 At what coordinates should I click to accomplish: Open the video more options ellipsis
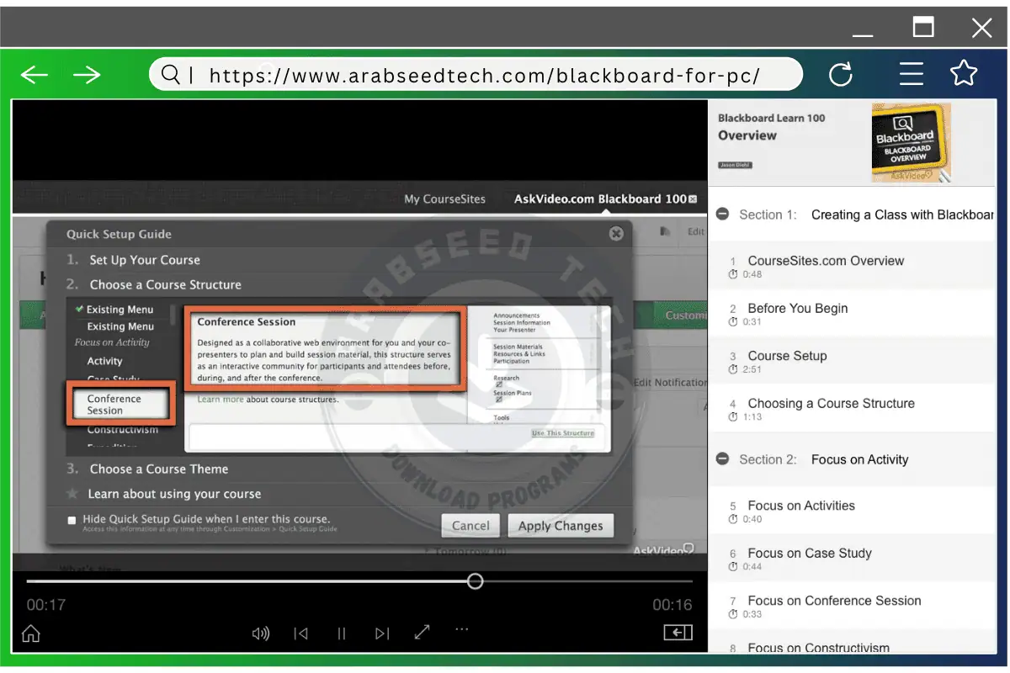[461, 628]
